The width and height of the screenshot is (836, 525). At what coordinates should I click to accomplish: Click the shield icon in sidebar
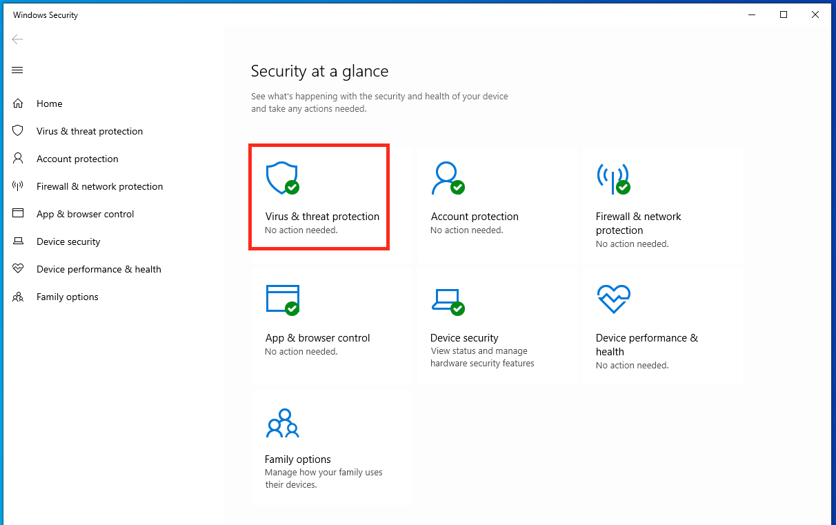pos(18,131)
